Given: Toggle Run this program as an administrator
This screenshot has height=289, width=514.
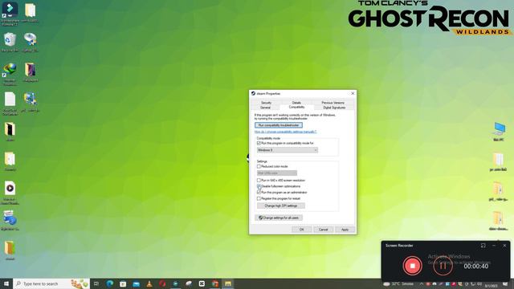Looking at the screenshot, I should tap(259, 193).
